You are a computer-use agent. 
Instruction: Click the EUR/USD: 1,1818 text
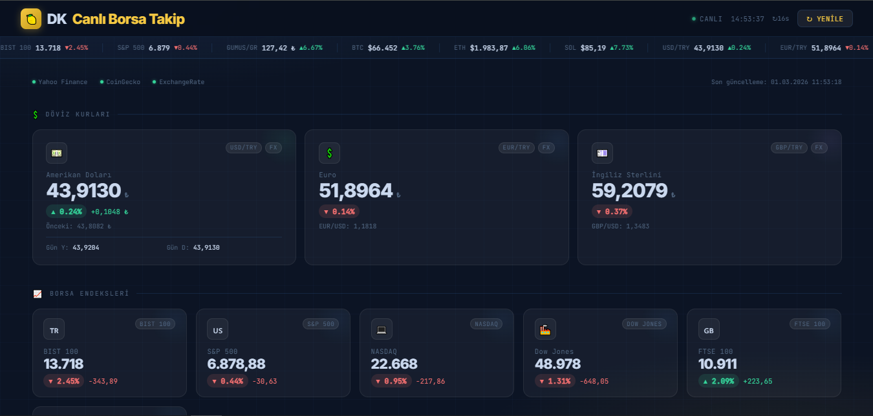pos(347,226)
